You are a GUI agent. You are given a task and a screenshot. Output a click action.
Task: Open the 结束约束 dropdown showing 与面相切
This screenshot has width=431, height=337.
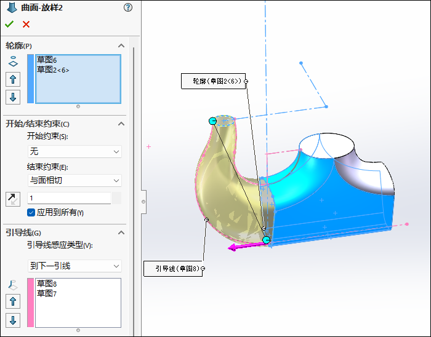(75, 180)
